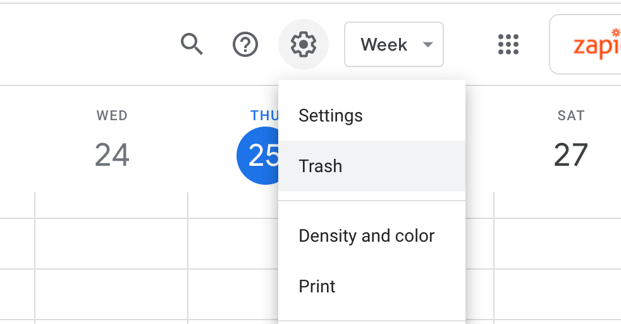
Task: Open Wednesday 24 day view
Action: click(x=112, y=154)
